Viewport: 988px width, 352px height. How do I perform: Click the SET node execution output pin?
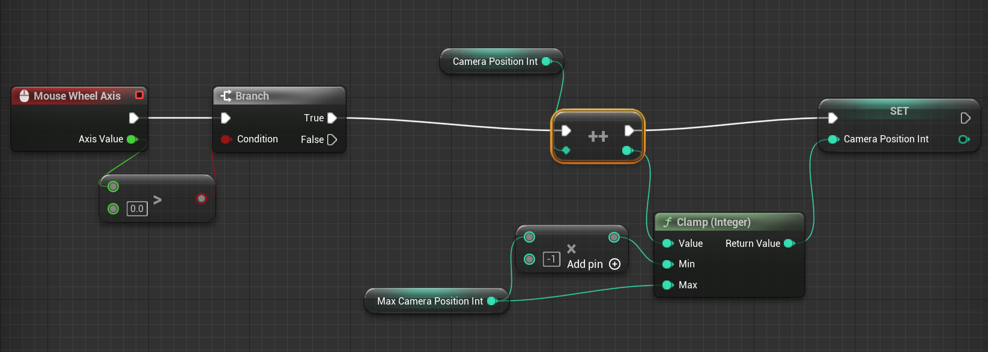[x=965, y=118]
